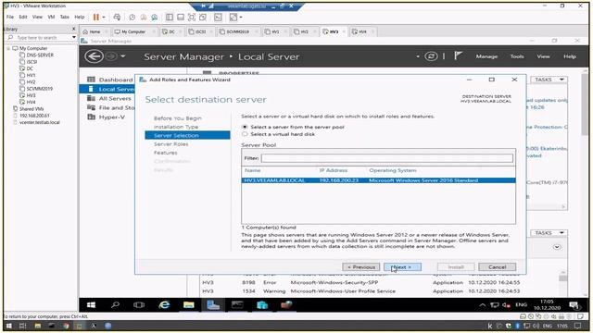Select 'Select a virtual hard disk' option

click(x=245, y=134)
